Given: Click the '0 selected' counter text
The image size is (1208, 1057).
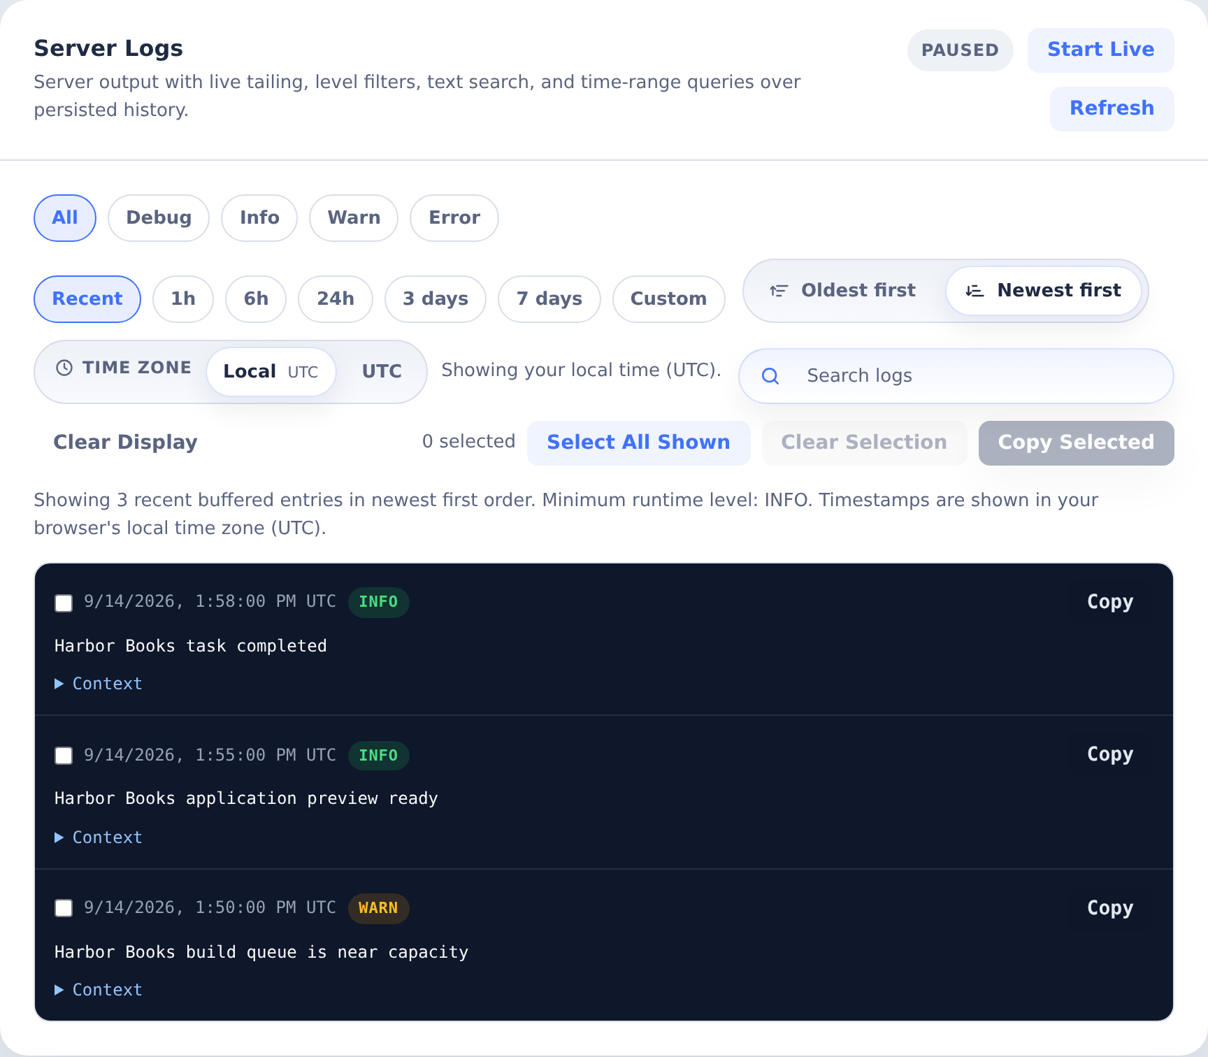Looking at the screenshot, I should coord(468,442).
